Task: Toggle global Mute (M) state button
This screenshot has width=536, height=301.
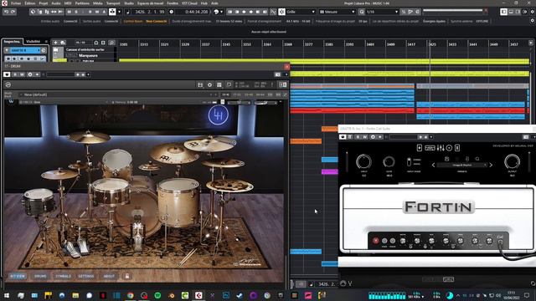Action: [x=70, y=12]
